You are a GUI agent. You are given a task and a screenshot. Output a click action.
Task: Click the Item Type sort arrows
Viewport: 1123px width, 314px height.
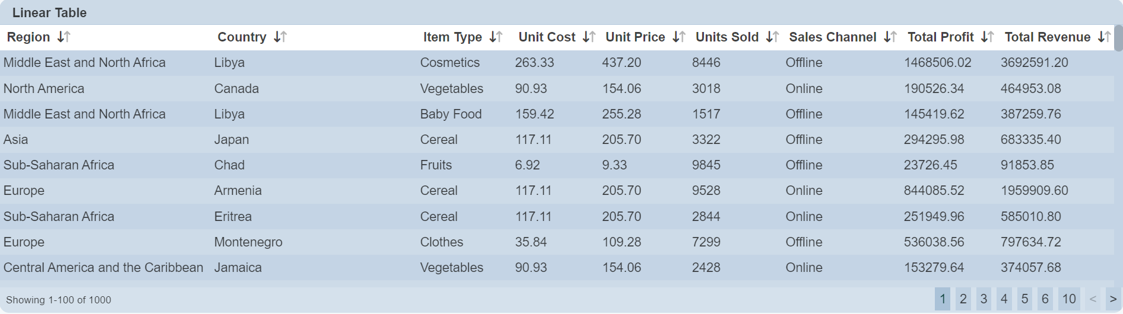pos(496,37)
